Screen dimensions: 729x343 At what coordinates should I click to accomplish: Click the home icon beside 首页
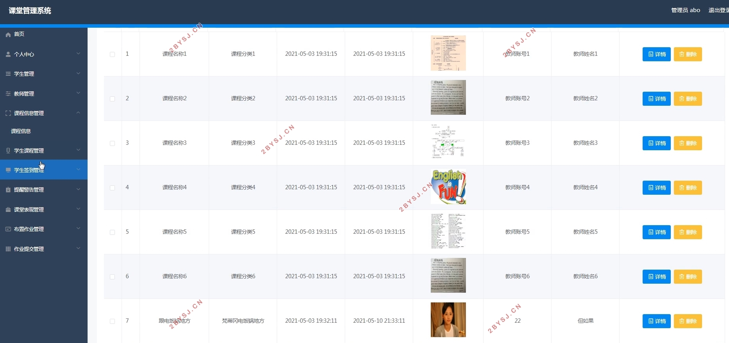[8, 34]
